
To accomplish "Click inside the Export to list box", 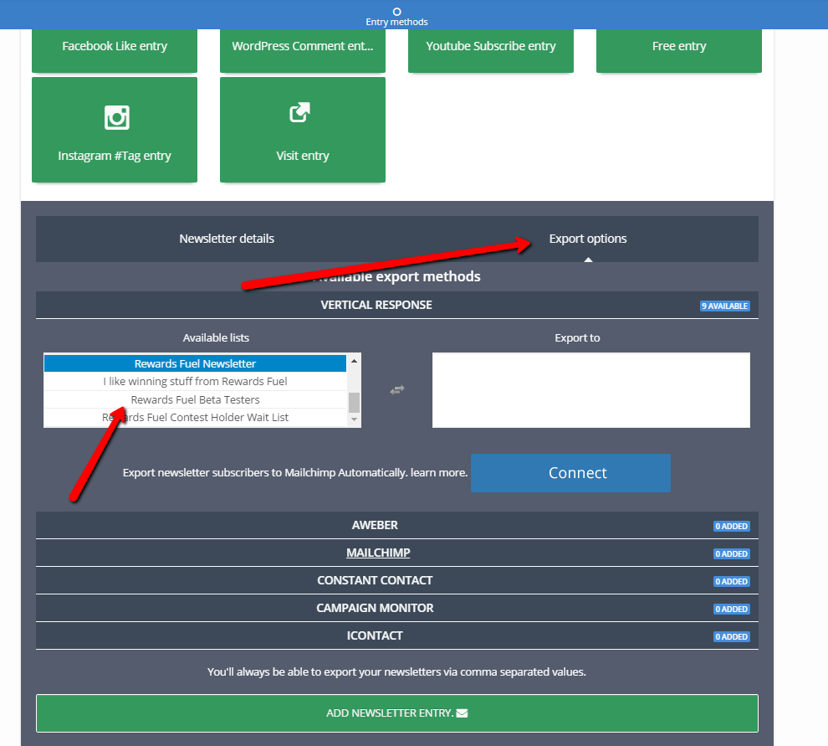I will (591, 390).
